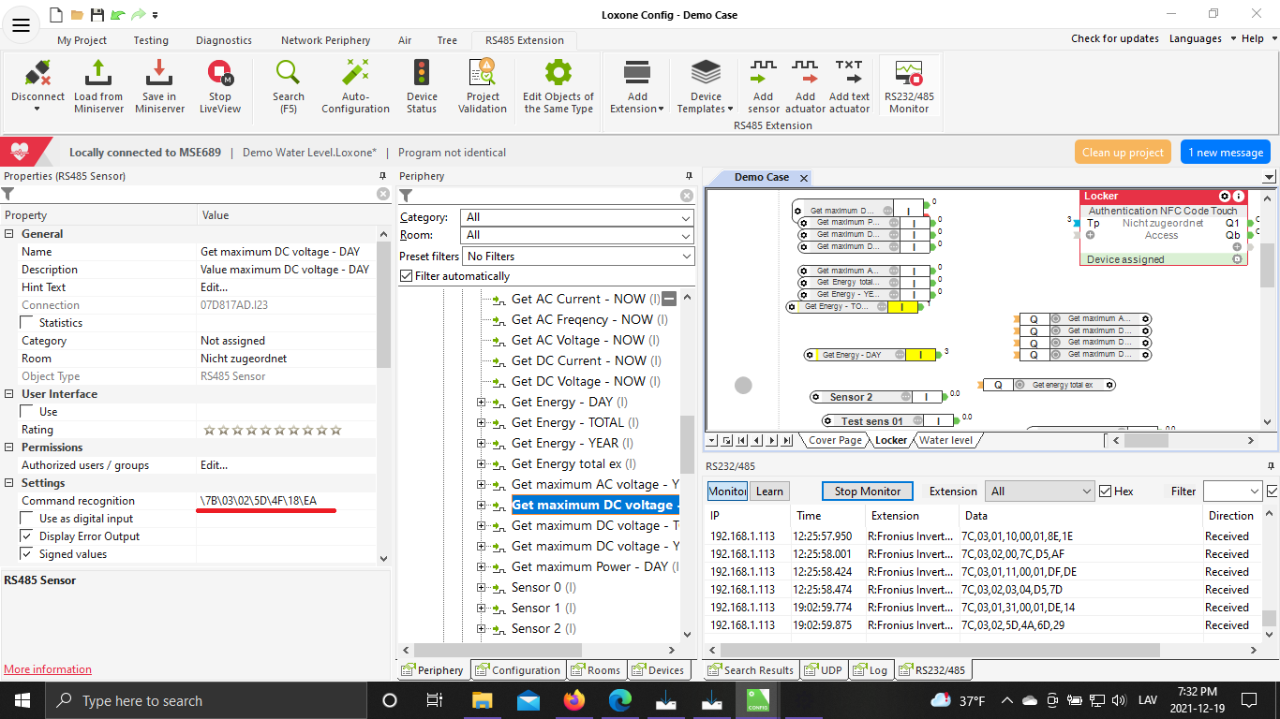Click the More information link
This screenshot has width=1280, height=719.
tap(48, 669)
